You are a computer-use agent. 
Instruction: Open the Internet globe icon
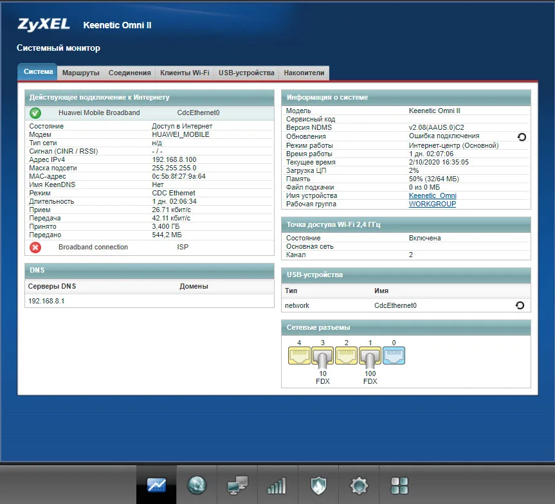[197, 485]
